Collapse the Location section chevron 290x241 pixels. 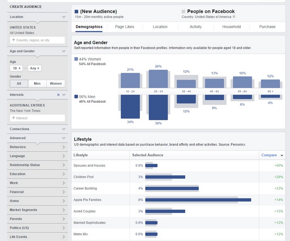(x=64, y=17)
